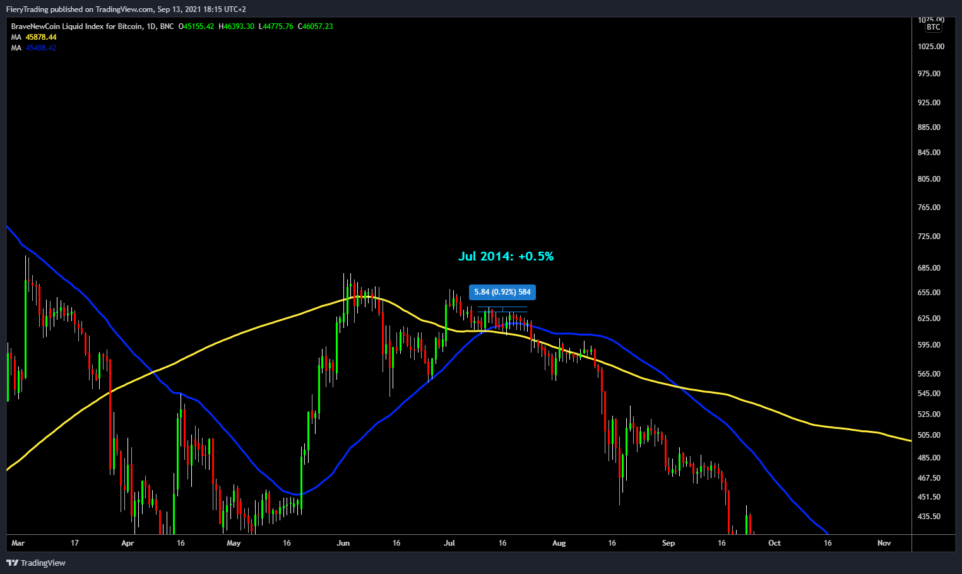Click the 485.00 price axis label

point(929,458)
